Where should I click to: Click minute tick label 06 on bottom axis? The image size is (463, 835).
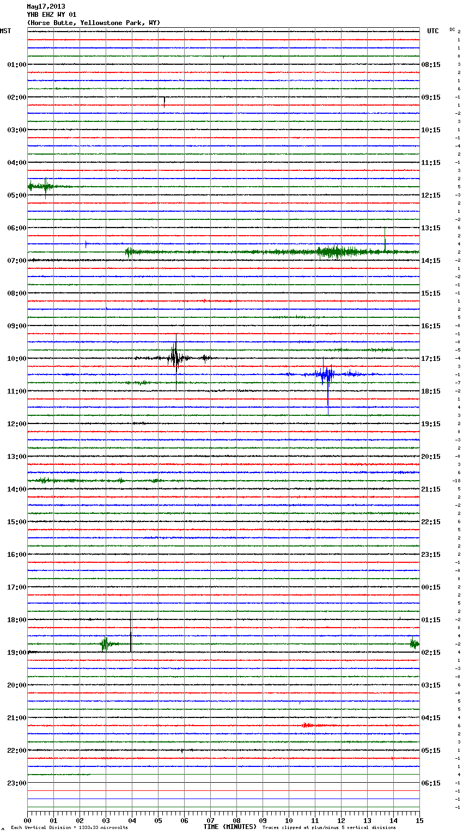tap(184, 821)
